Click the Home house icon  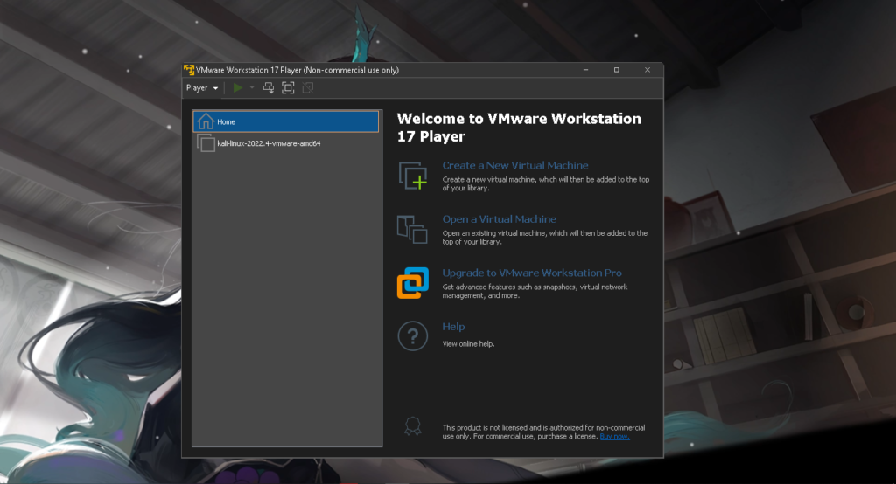205,121
